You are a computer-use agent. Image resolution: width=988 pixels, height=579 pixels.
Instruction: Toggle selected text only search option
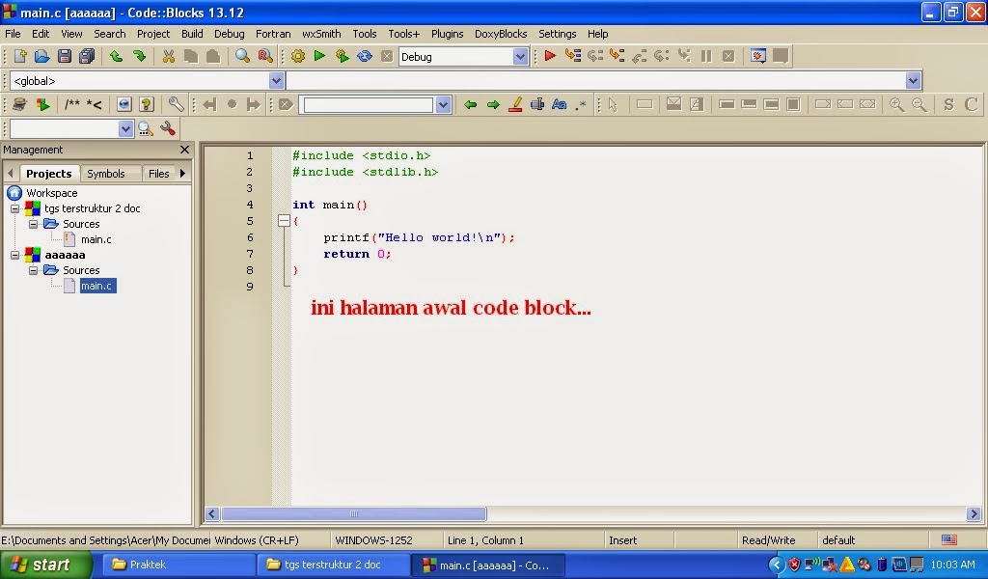(x=536, y=104)
